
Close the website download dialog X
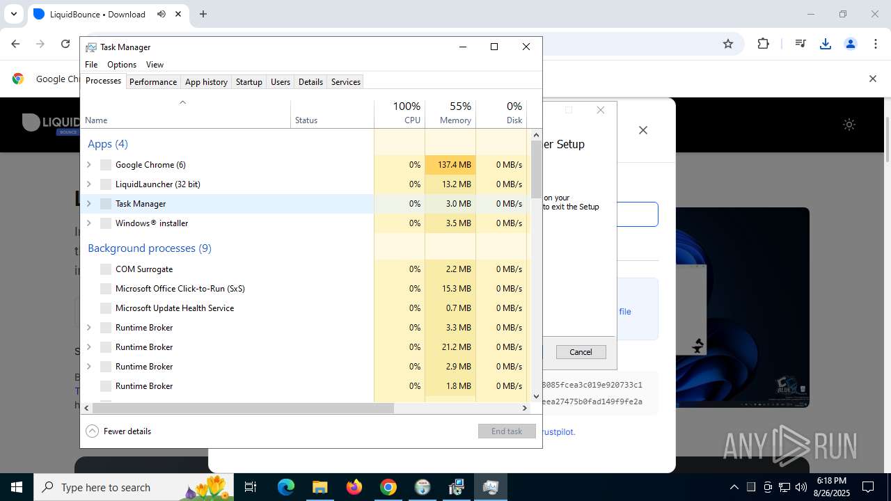click(643, 130)
